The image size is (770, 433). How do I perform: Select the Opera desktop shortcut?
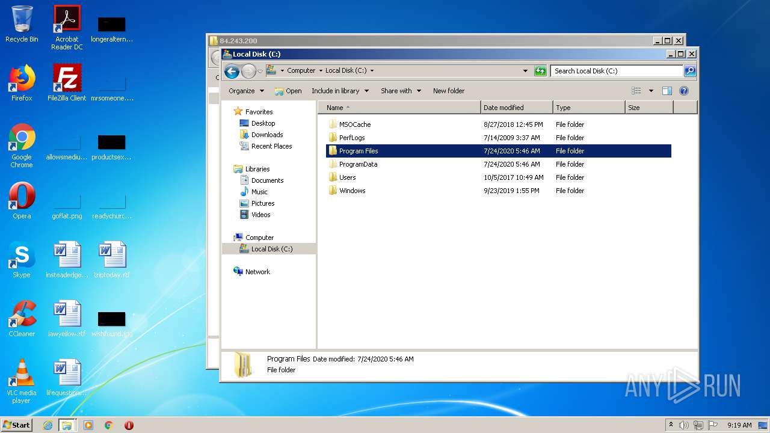(x=22, y=201)
